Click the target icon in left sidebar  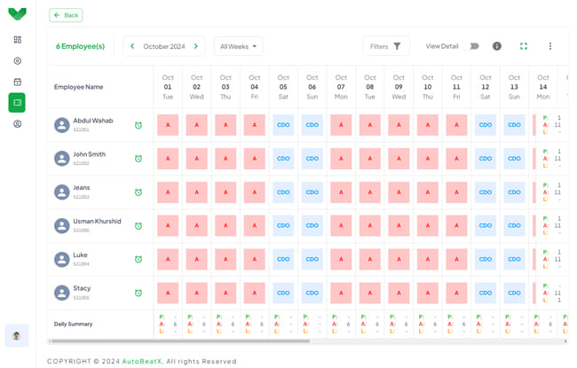point(17,61)
